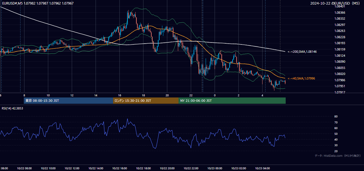This screenshot has height=171, width=364.
Task: Click price level 1.08401 on axis
Action: click(340, 6)
